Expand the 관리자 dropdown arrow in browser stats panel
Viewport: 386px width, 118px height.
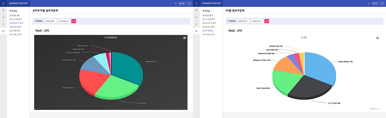tap(190, 3)
